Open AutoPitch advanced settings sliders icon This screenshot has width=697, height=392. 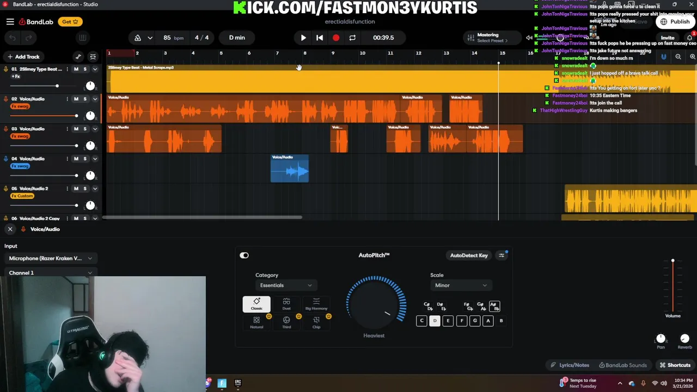502,255
